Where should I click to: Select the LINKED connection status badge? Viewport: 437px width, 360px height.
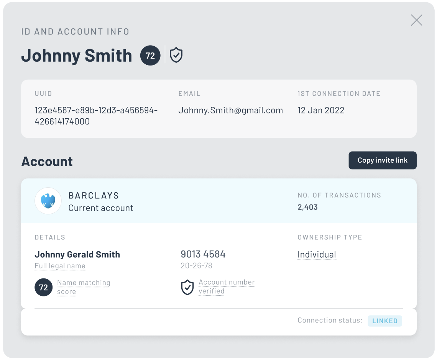coord(384,321)
